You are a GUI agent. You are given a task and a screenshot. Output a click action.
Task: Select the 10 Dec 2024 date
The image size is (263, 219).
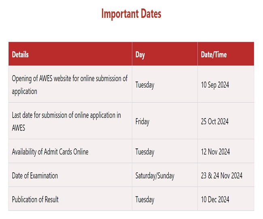tap(215, 199)
